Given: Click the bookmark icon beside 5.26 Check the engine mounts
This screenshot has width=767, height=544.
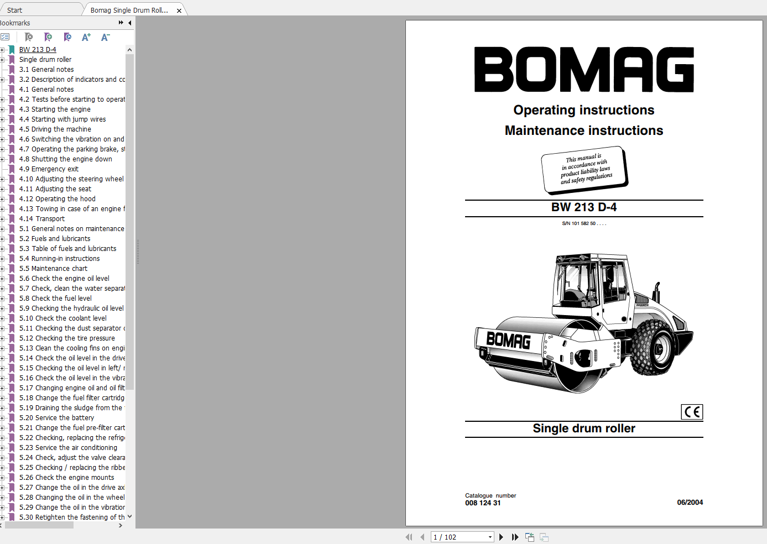Looking at the screenshot, I should pos(12,478).
